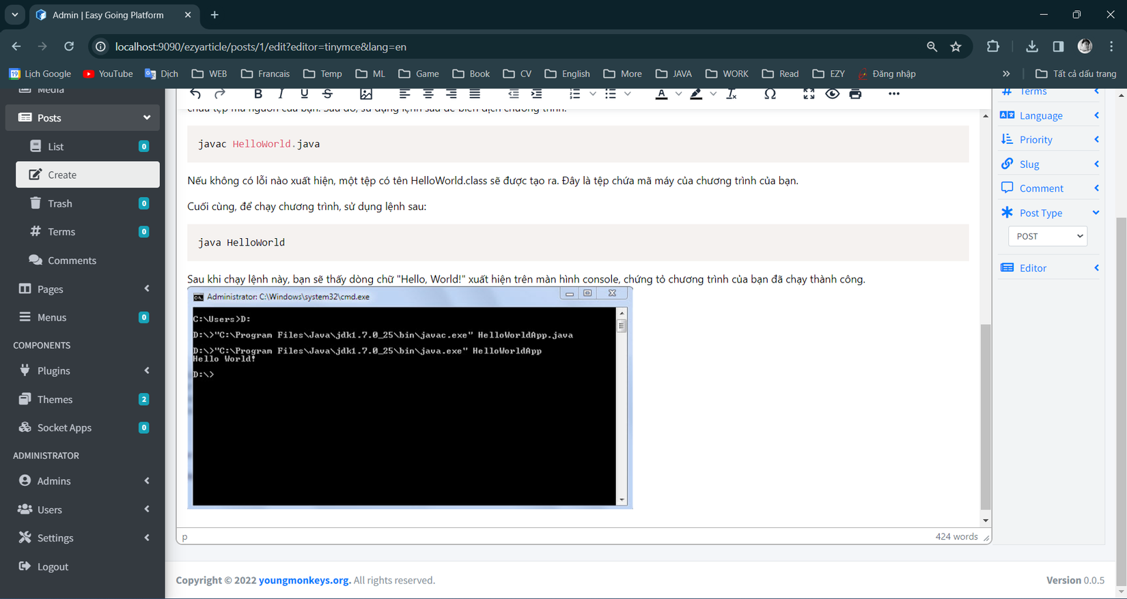Insert a special character
The height and width of the screenshot is (599, 1127).
click(x=770, y=93)
